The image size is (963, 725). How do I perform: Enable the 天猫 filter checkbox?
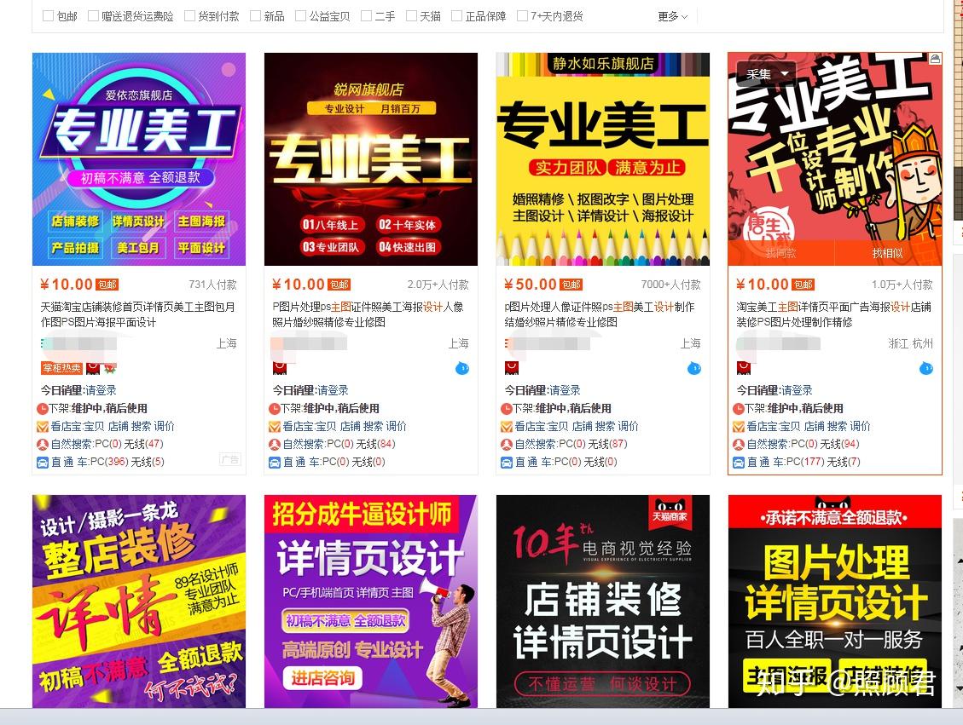tap(411, 16)
